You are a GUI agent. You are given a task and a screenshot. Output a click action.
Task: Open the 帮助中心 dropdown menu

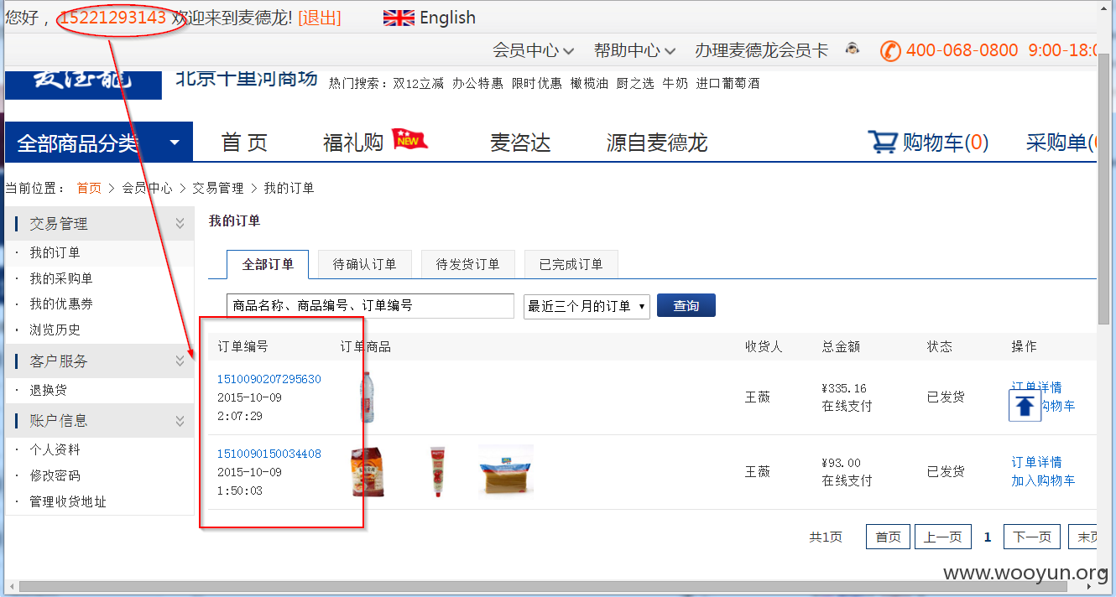pos(634,50)
